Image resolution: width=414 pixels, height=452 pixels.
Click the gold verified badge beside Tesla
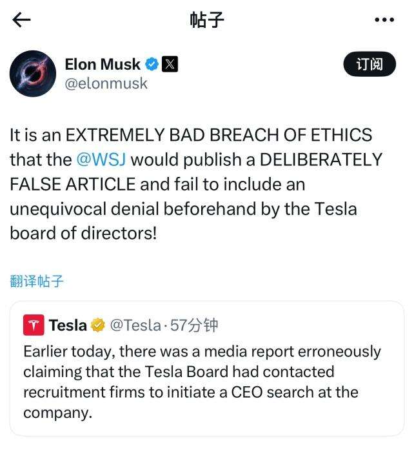coord(98,325)
